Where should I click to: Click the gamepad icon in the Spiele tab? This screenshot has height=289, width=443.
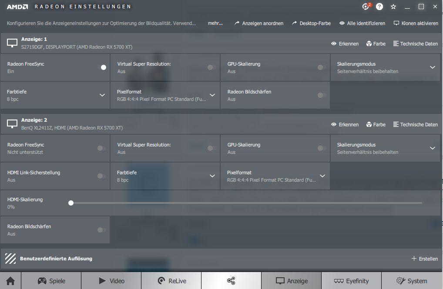[x=42, y=281]
